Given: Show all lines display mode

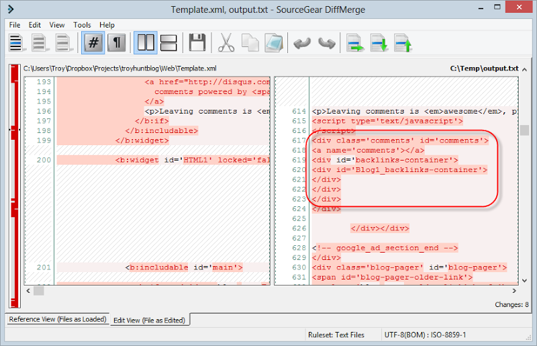Looking at the screenshot, I should point(17,43).
